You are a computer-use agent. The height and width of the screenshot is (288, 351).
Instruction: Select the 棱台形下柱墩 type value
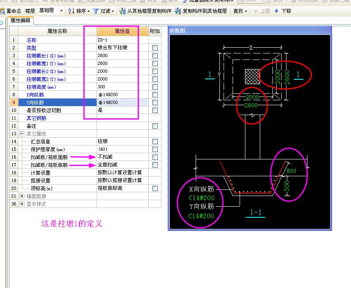tap(122, 48)
